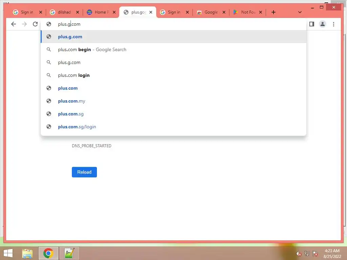The image size is (347, 260).
Task: Click the muted volume tray icon
Action: coord(299,254)
